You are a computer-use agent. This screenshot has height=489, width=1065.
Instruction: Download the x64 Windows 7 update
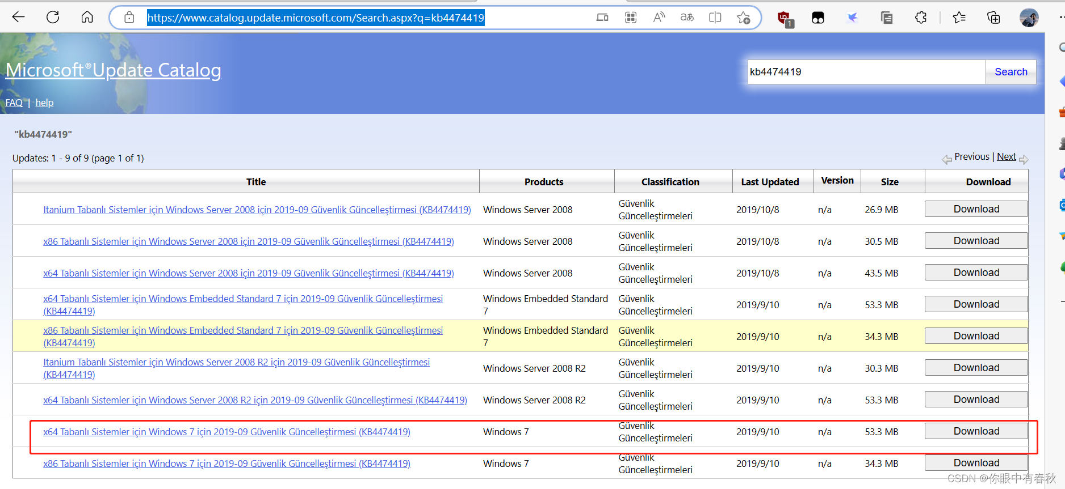coord(976,431)
